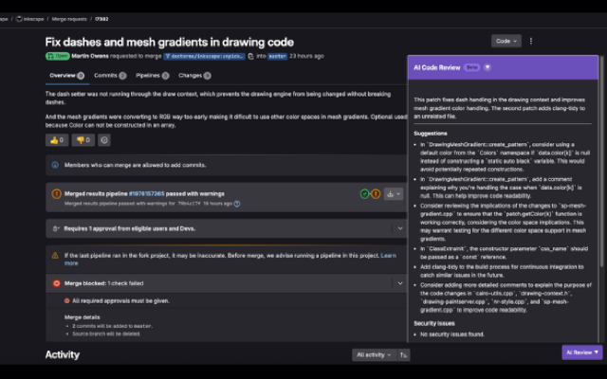Collapse the Merge blocked details section
The image size is (607, 379).
[399, 282]
